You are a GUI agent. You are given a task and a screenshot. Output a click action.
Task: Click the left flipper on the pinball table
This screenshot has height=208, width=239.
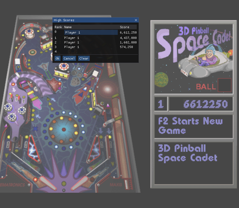pyautogui.click(x=48, y=183)
